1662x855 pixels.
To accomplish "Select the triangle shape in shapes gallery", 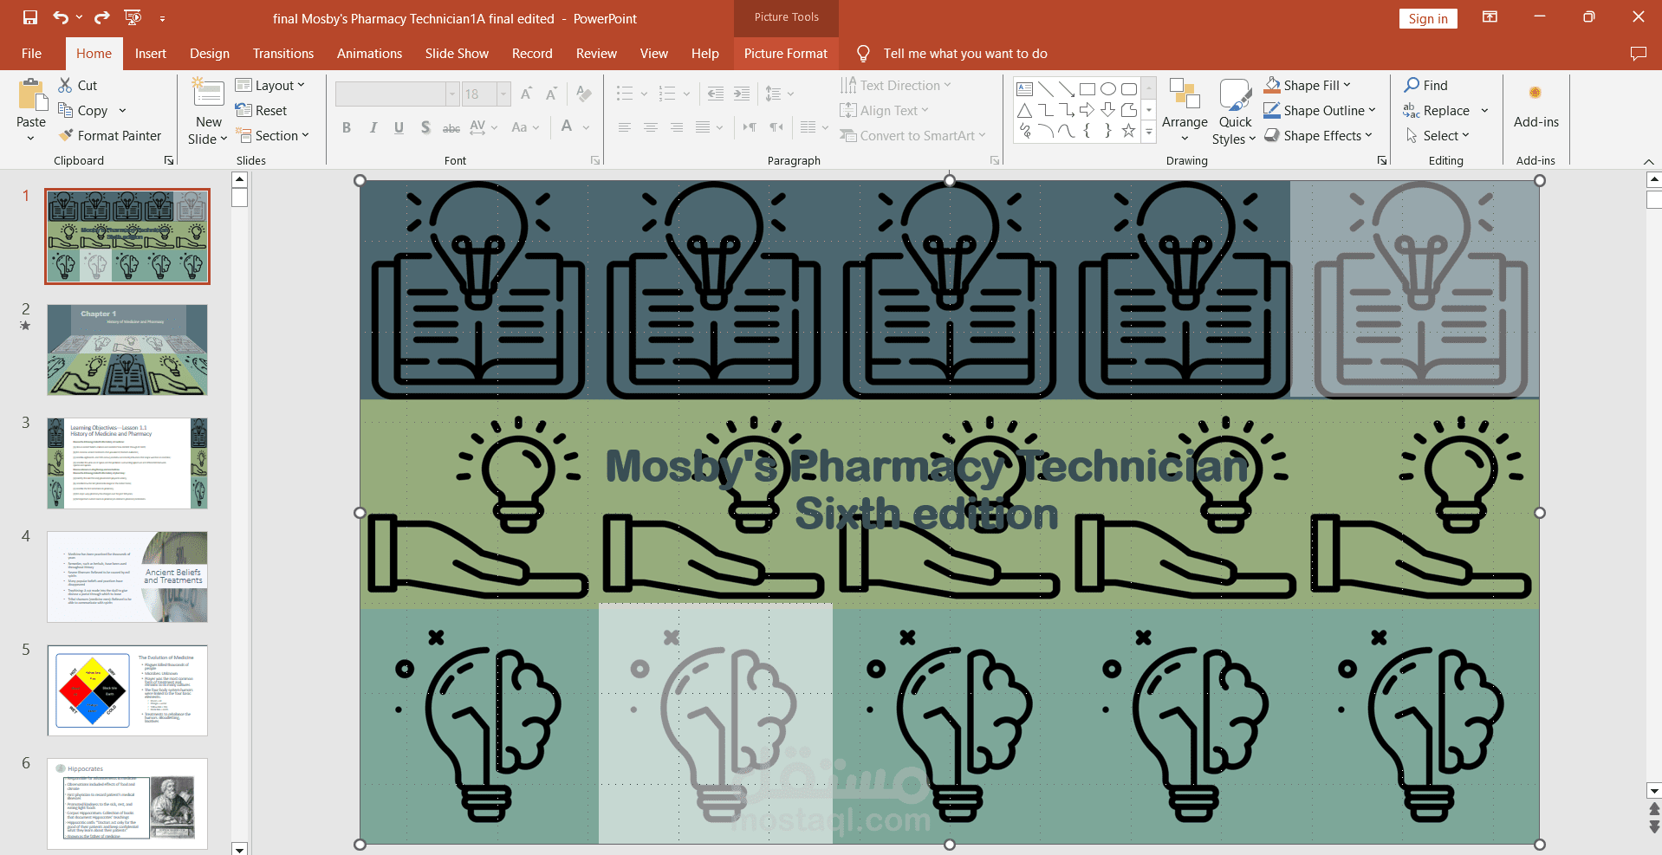I will coord(1025,110).
